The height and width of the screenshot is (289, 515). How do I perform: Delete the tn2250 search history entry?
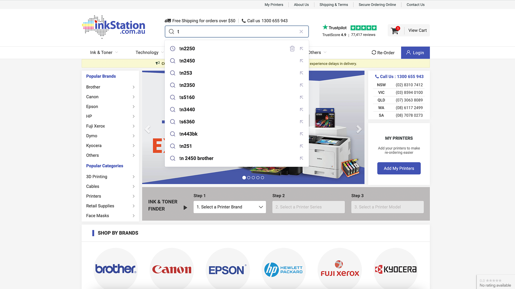pyautogui.click(x=292, y=49)
